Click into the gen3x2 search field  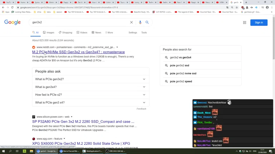pos(79,22)
